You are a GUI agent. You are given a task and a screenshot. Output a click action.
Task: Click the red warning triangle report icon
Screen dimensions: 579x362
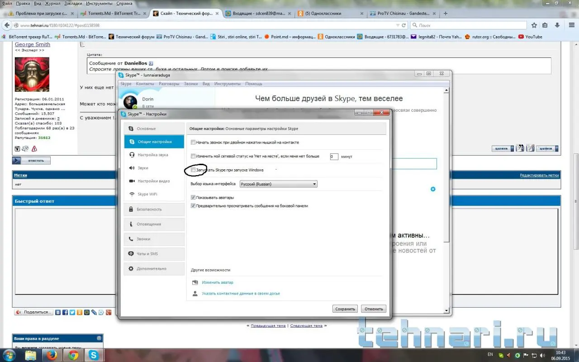tap(34, 148)
